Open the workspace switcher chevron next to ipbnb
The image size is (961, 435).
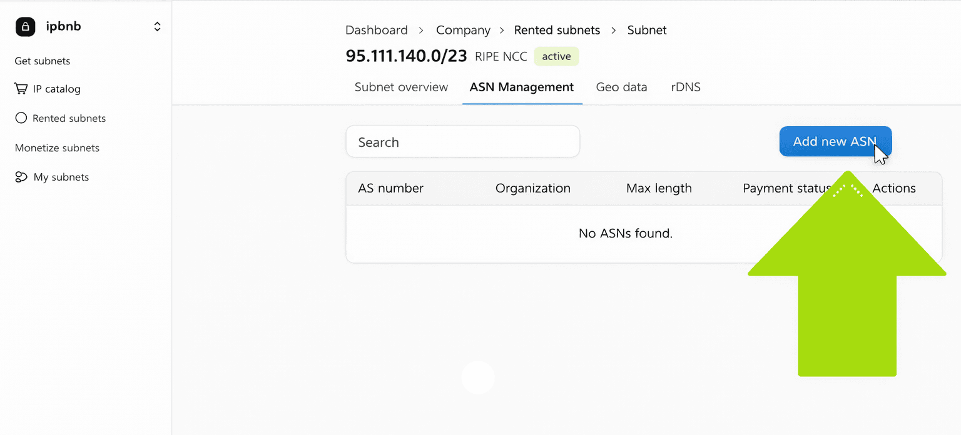pos(157,26)
